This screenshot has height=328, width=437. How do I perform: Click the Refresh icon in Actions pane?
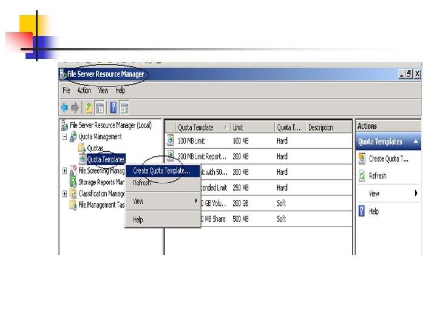(x=362, y=176)
